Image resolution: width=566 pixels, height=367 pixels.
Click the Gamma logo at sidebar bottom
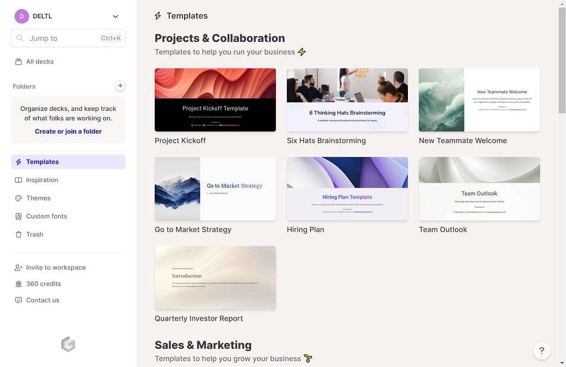[x=68, y=344]
